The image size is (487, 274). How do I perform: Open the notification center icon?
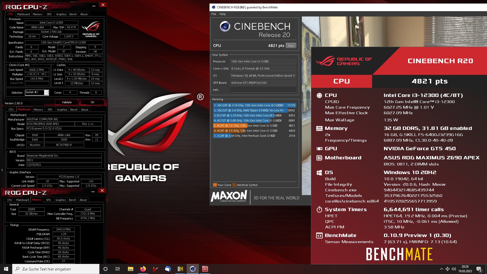pyautogui.click(x=479, y=269)
